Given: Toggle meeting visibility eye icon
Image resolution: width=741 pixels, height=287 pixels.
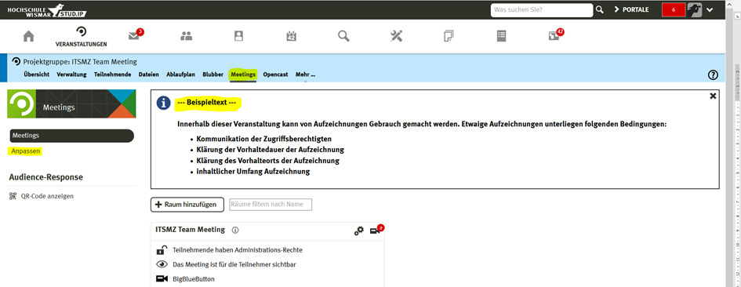Looking at the screenshot, I should pos(162,264).
